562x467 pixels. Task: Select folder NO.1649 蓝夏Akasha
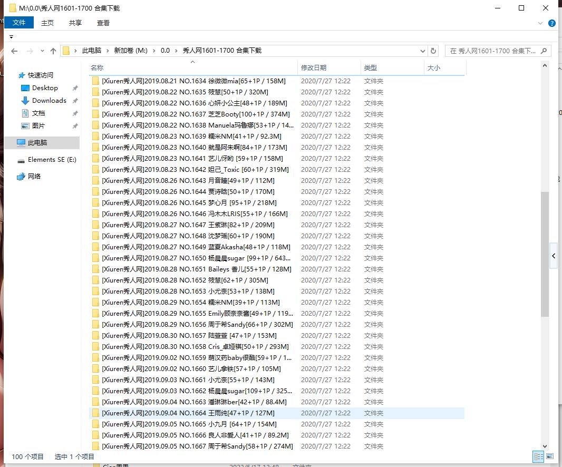[196, 247]
